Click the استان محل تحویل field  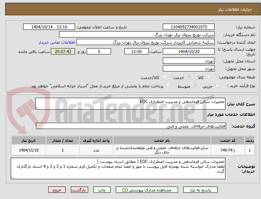189,61
